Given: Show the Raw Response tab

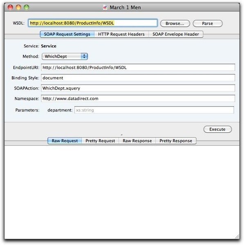Looking at the screenshot, I should 137,141.
